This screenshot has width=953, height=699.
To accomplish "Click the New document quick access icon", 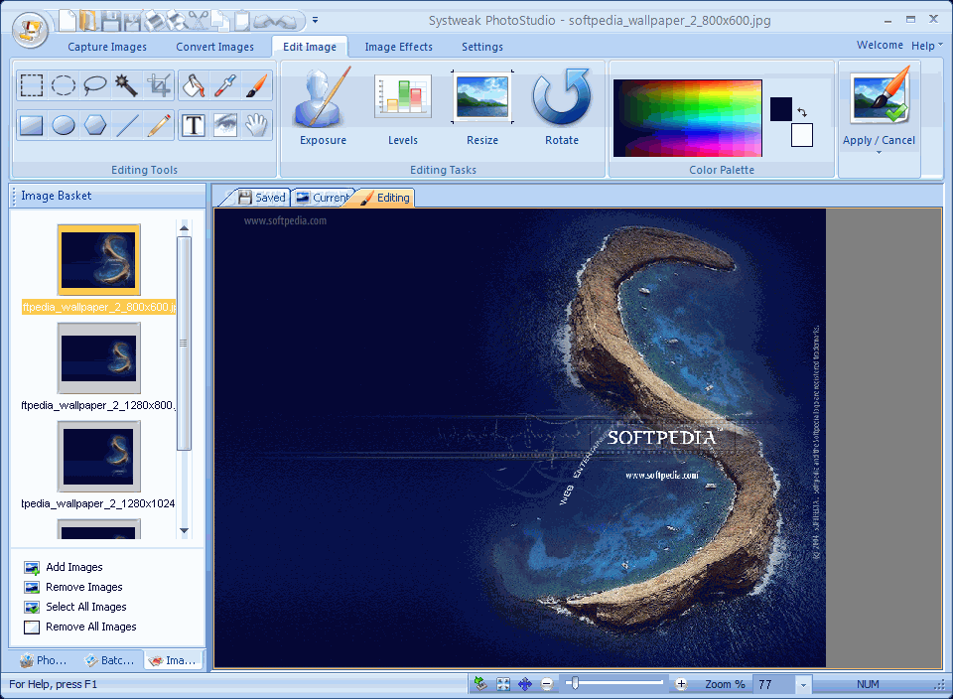I will [x=68, y=21].
